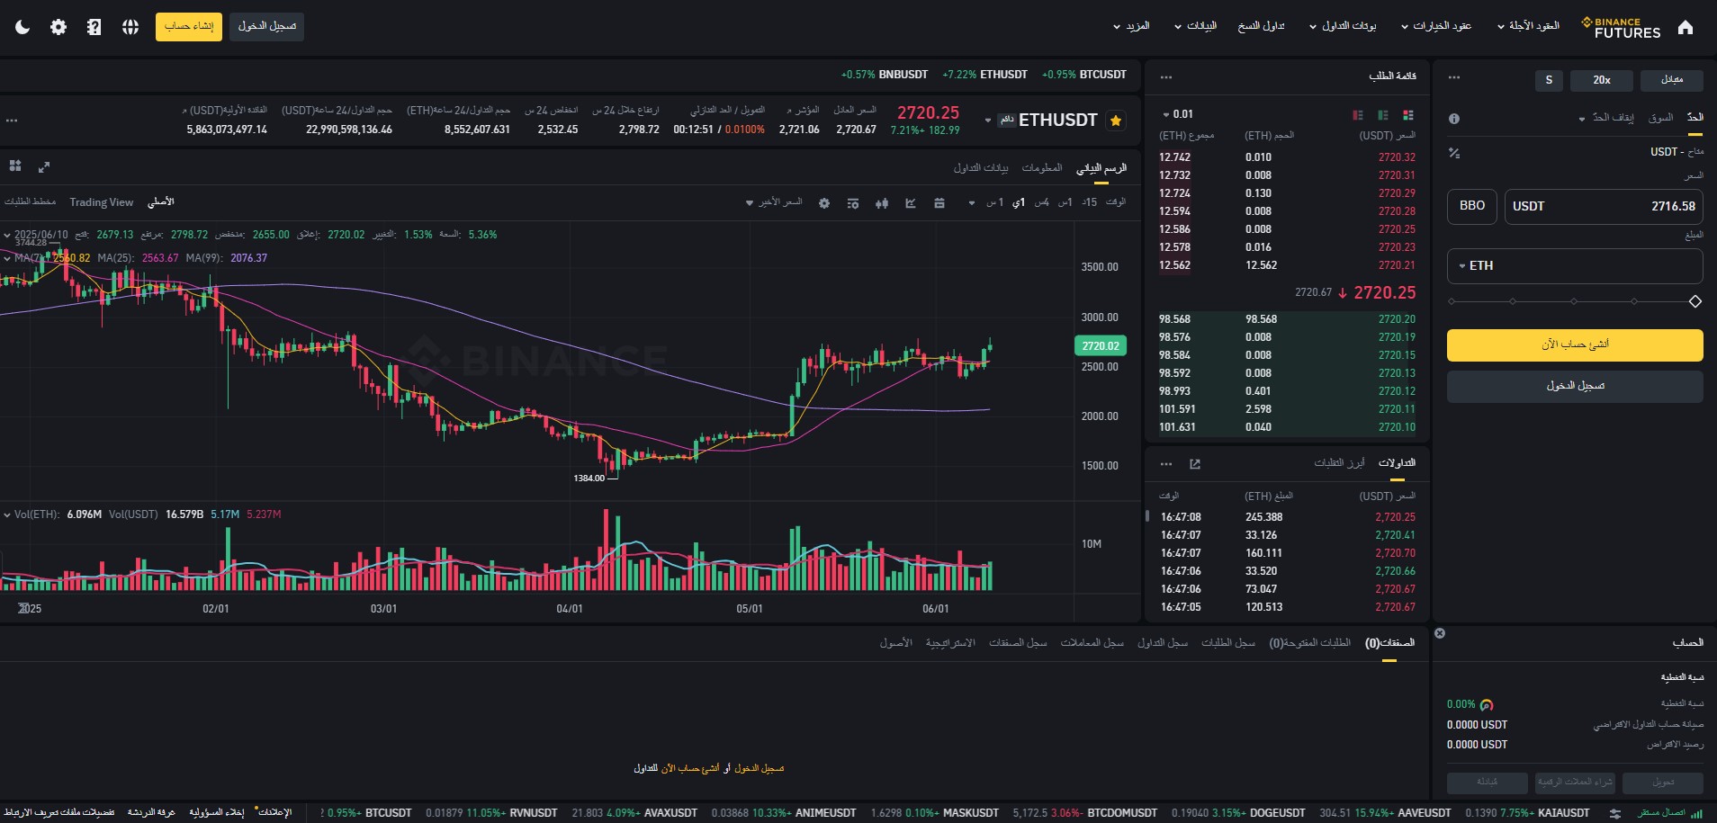The height and width of the screenshot is (823, 1717).
Task: Toggle the BBO price option
Action: tap(1470, 206)
